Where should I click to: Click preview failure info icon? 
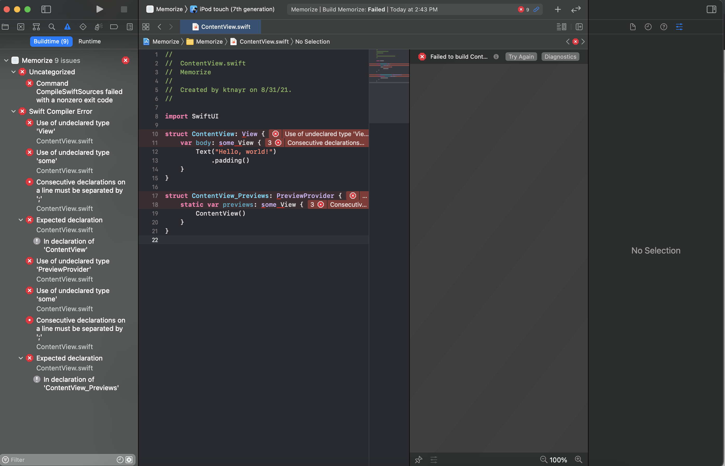[496, 57]
